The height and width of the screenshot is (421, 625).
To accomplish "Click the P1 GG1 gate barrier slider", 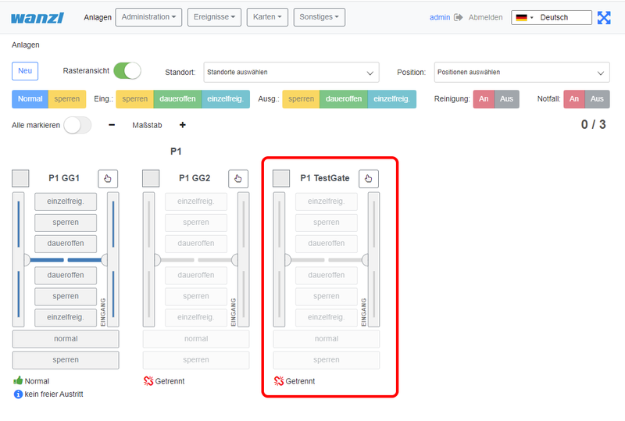I will 66,259.
